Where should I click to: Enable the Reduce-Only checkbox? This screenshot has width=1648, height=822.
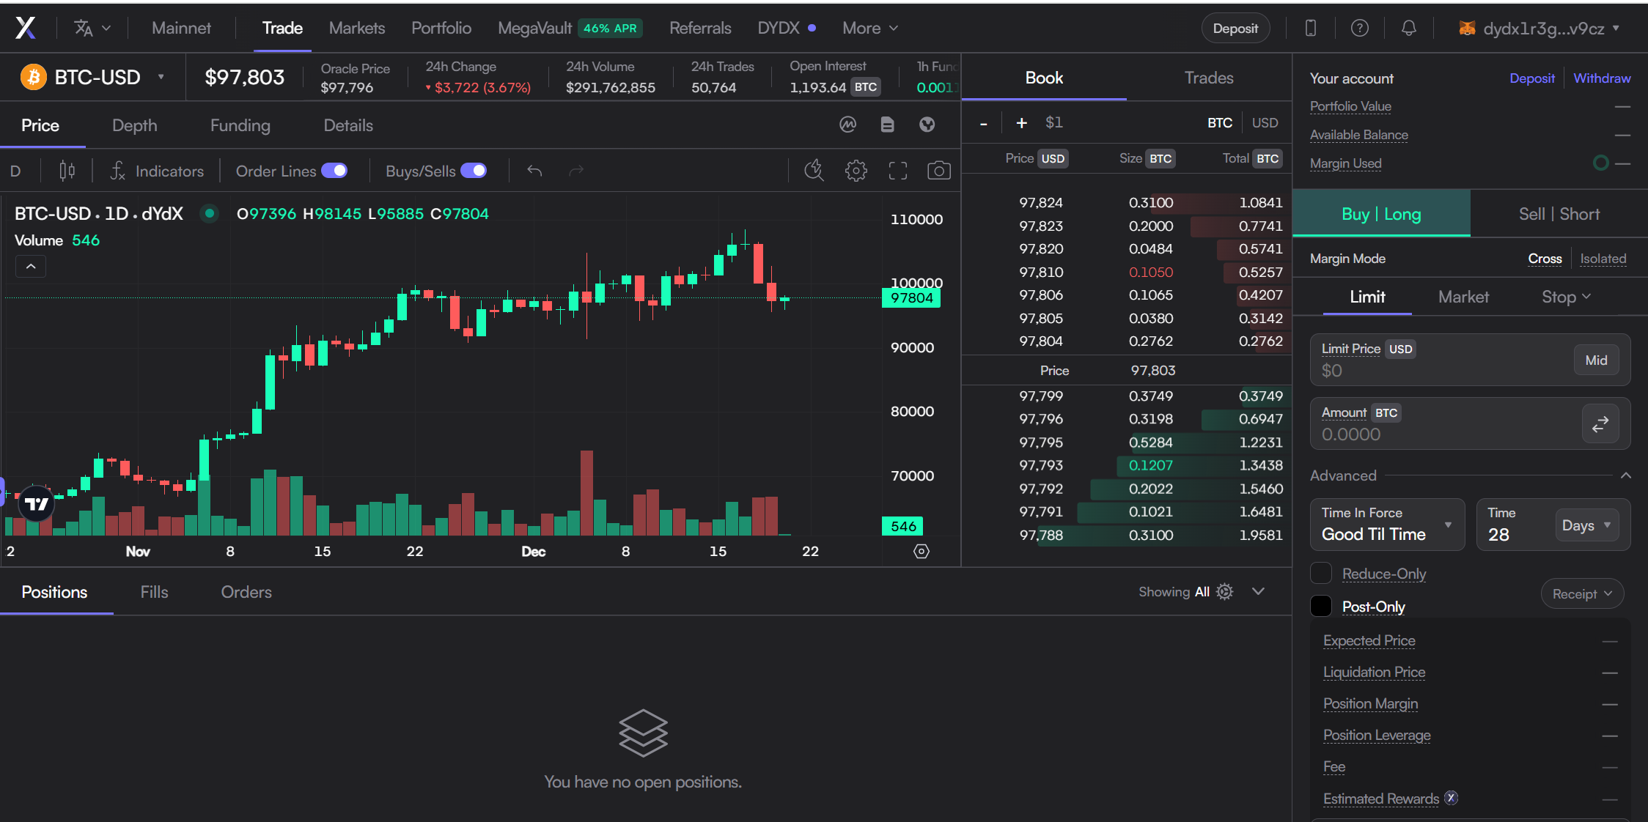click(x=1320, y=573)
